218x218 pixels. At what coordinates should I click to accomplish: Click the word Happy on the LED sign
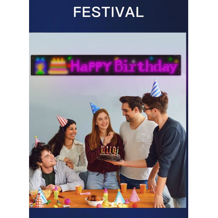[x=91, y=66]
